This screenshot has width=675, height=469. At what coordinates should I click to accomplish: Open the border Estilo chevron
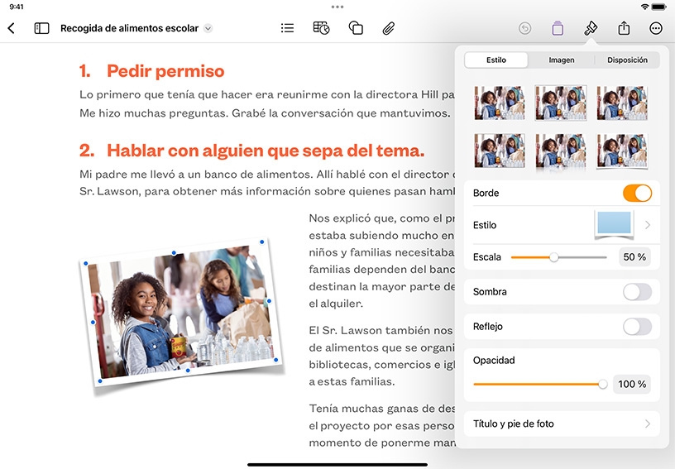click(648, 225)
